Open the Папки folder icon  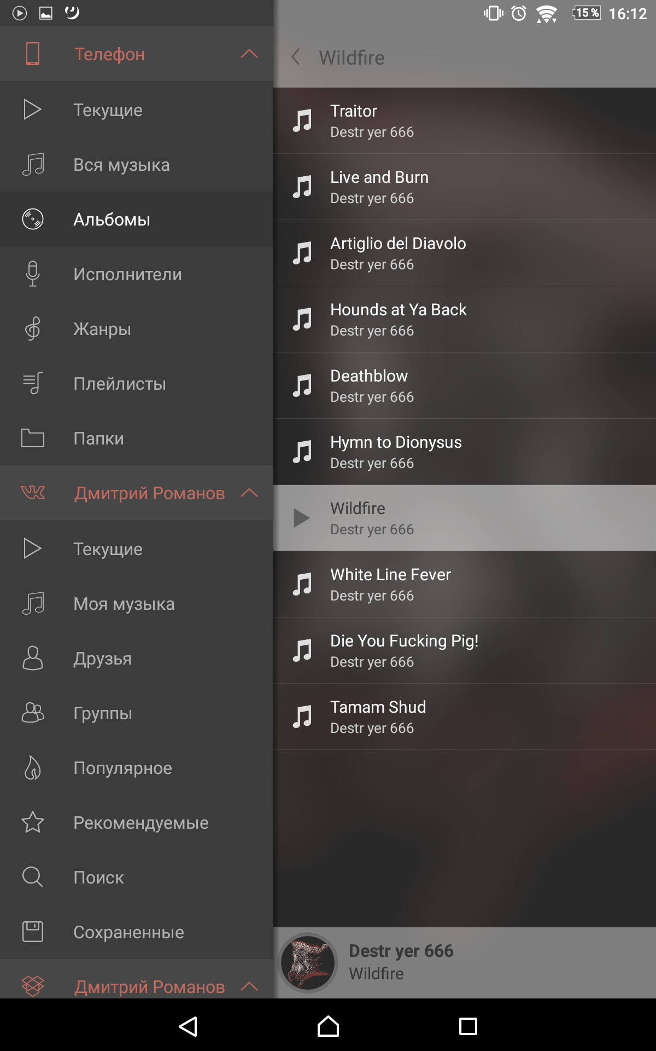[x=33, y=438]
